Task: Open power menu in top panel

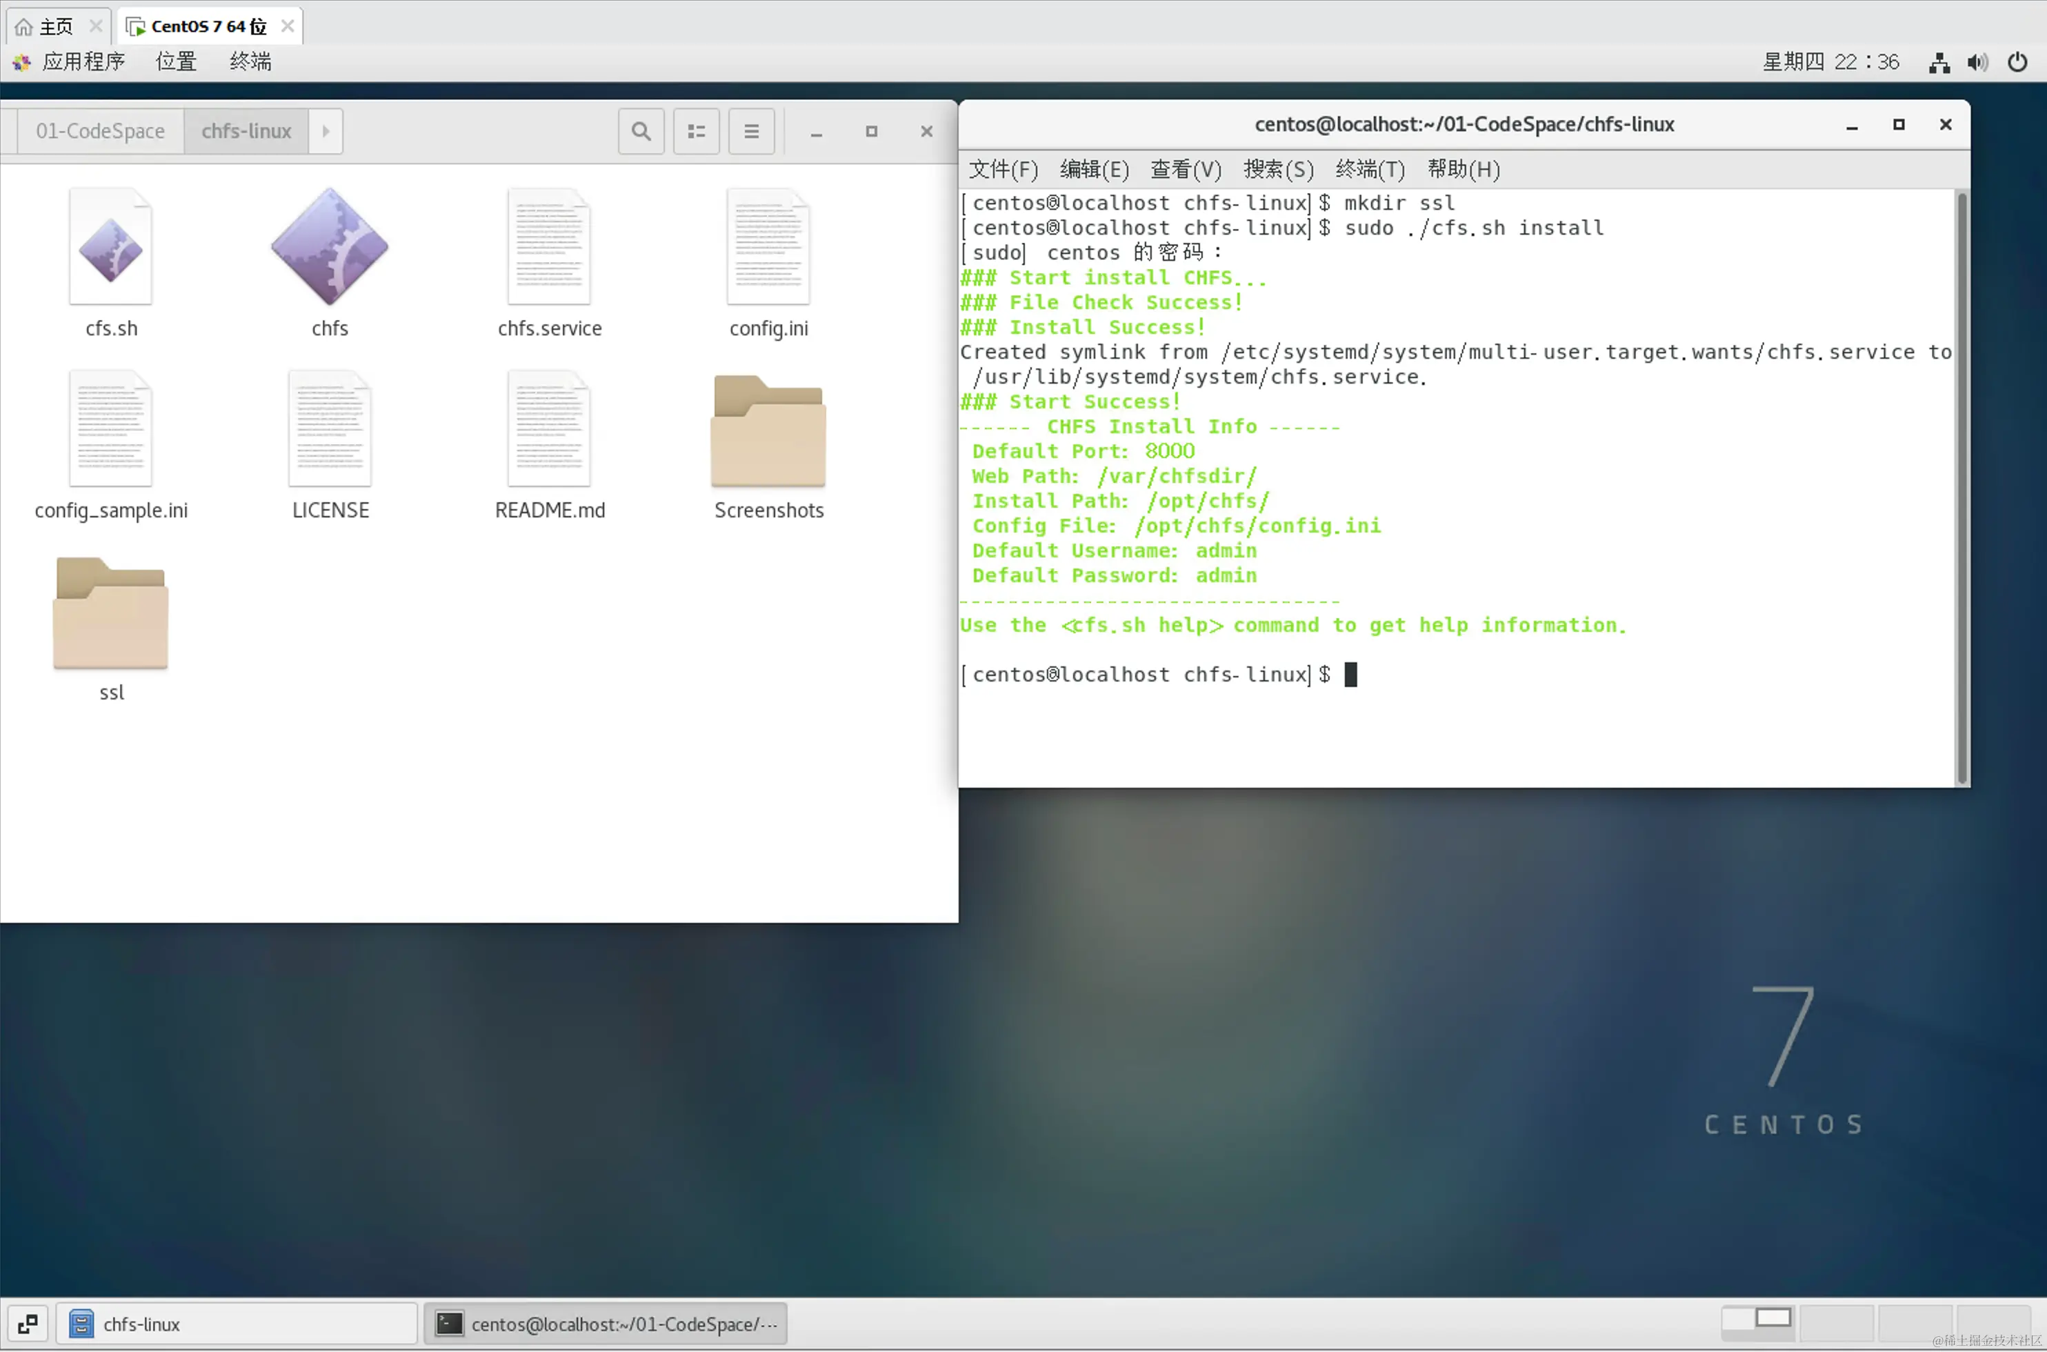Action: tap(2018, 62)
